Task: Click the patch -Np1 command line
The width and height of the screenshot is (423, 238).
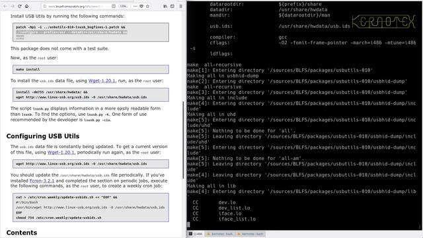Action: [x=71, y=27]
